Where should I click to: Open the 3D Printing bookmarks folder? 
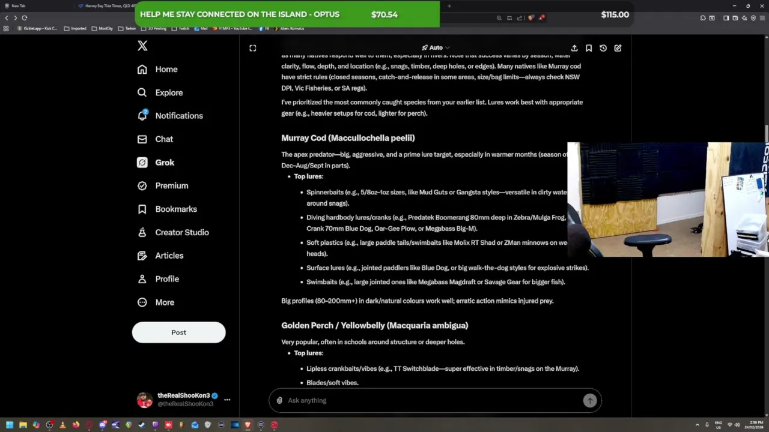point(153,28)
